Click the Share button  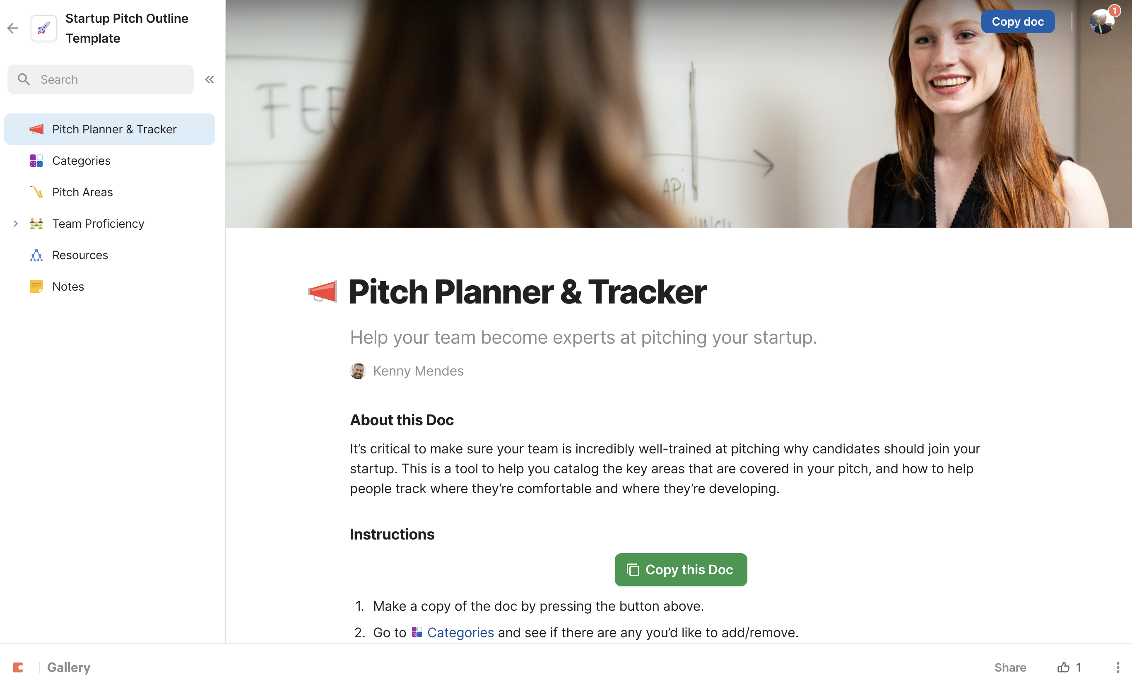[1010, 667]
